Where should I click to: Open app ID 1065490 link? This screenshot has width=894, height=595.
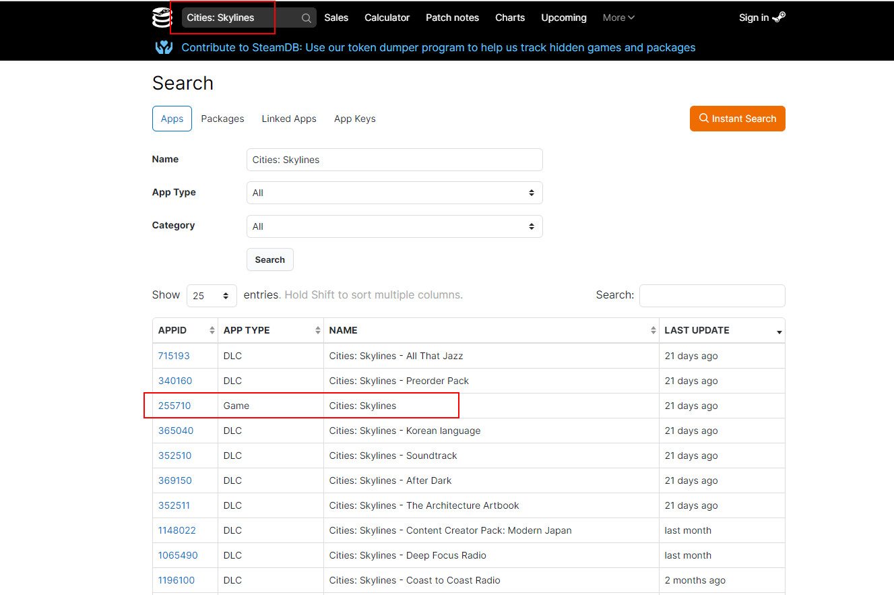pos(178,555)
